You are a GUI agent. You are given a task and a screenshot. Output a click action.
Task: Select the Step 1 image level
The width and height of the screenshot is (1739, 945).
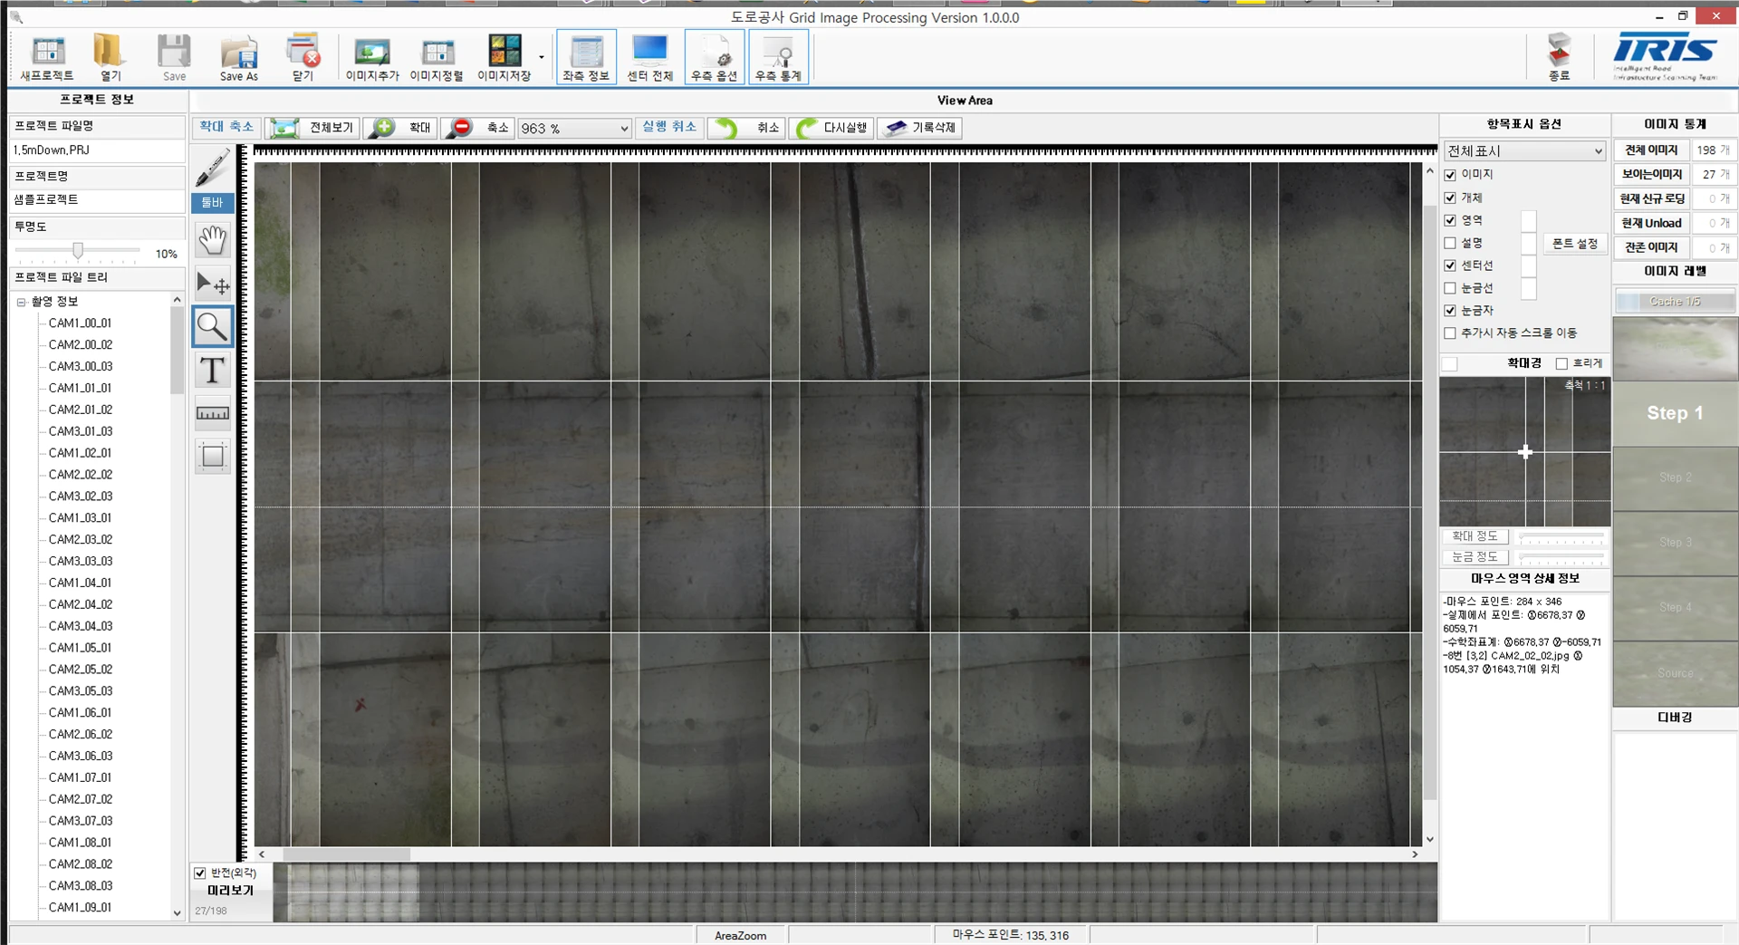(x=1675, y=413)
